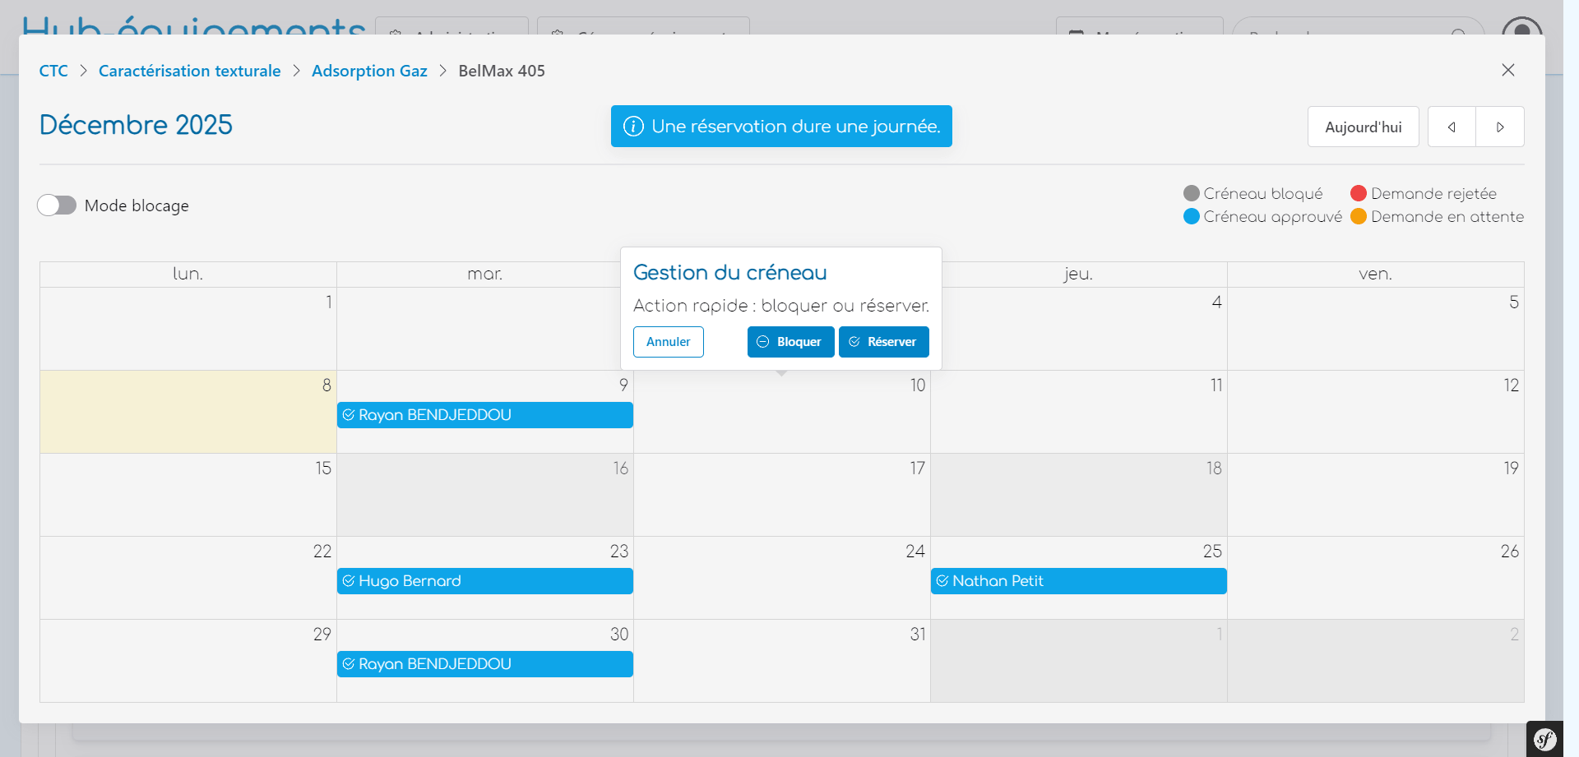Open the CTC breadcrumb link
1579x757 pixels.
[x=53, y=71]
